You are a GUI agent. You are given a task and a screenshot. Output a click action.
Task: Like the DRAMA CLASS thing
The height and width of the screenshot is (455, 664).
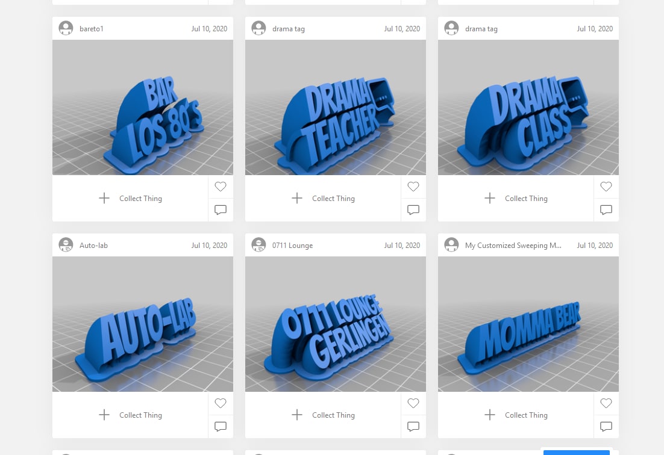[x=606, y=187]
